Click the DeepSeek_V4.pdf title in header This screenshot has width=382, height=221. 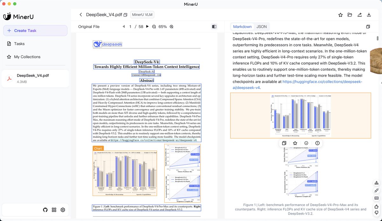[x=104, y=15]
